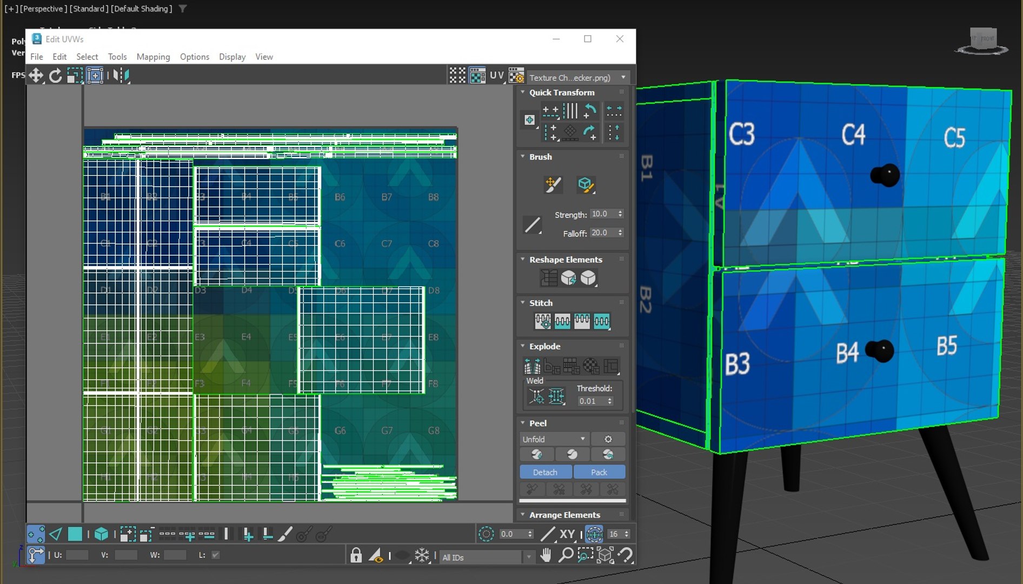The height and width of the screenshot is (584, 1023).
Task: Toggle Select By Element UV mode
Action: pyautogui.click(x=101, y=534)
